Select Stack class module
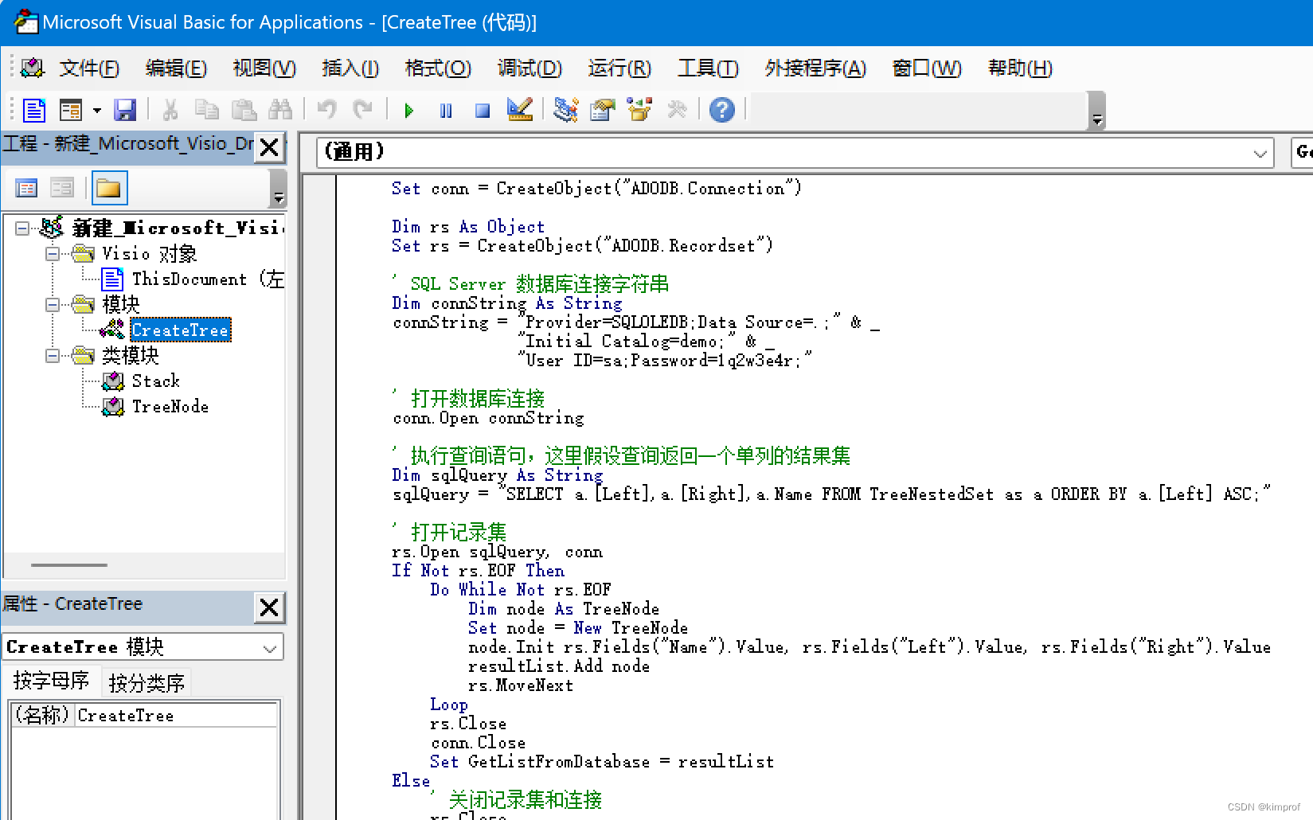Viewport: 1313px width, 820px height. point(156,381)
